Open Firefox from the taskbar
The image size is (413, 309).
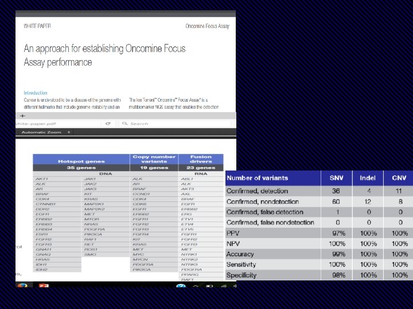click(x=22, y=285)
